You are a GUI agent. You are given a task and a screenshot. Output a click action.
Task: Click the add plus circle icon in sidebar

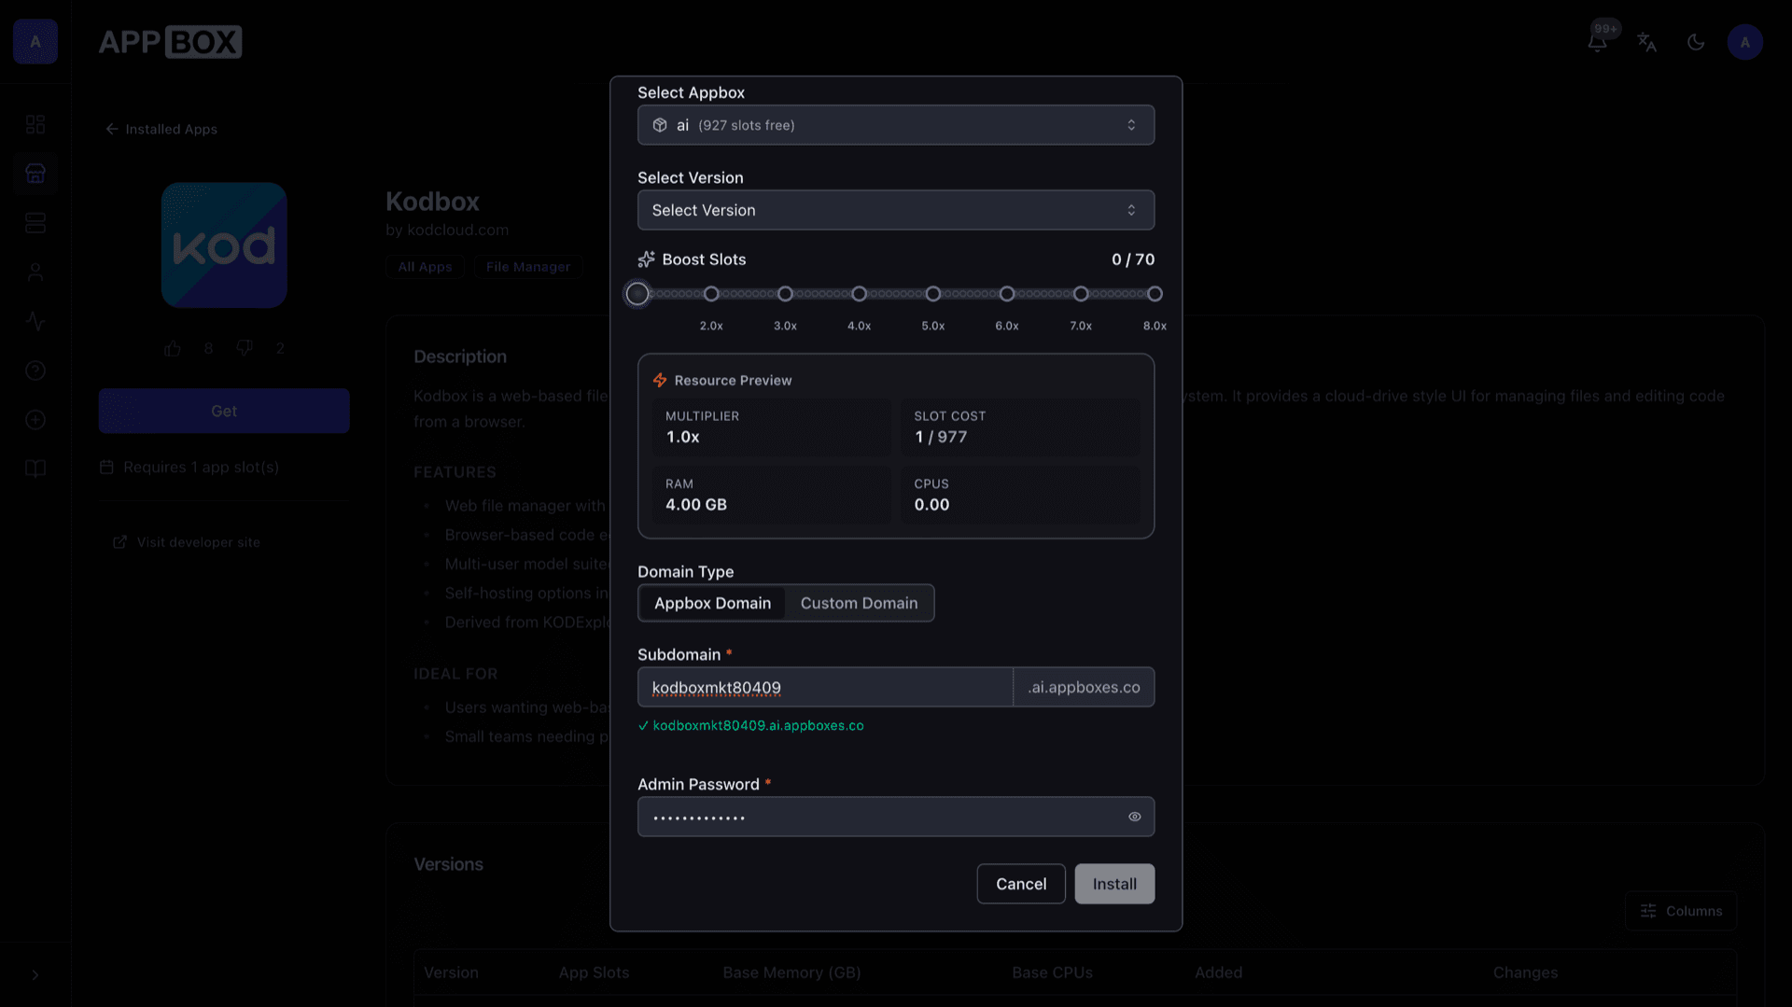pyautogui.click(x=35, y=420)
